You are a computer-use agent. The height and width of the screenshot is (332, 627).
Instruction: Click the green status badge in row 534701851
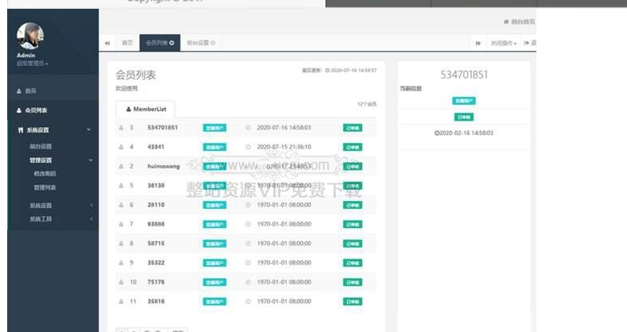(352, 128)
